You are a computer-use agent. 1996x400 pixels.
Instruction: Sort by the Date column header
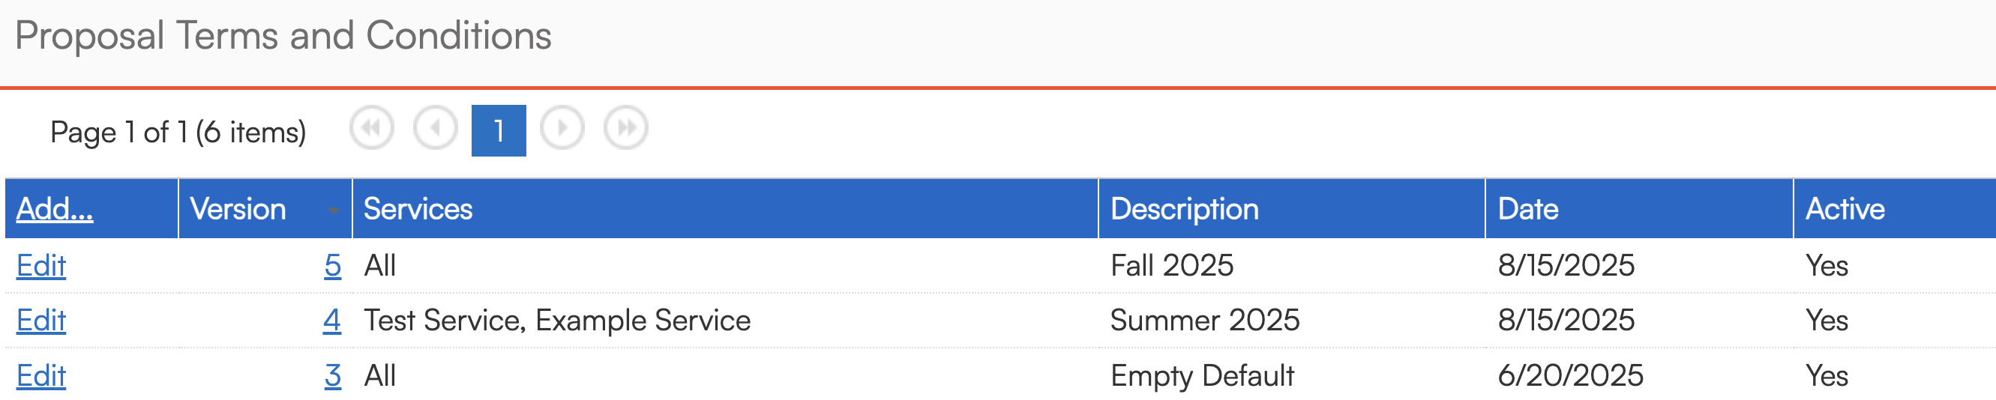pos(1527,209)
